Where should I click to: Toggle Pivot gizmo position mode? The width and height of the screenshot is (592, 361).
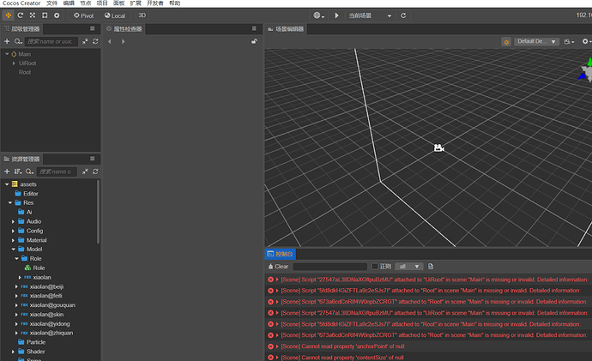point(83,15)
